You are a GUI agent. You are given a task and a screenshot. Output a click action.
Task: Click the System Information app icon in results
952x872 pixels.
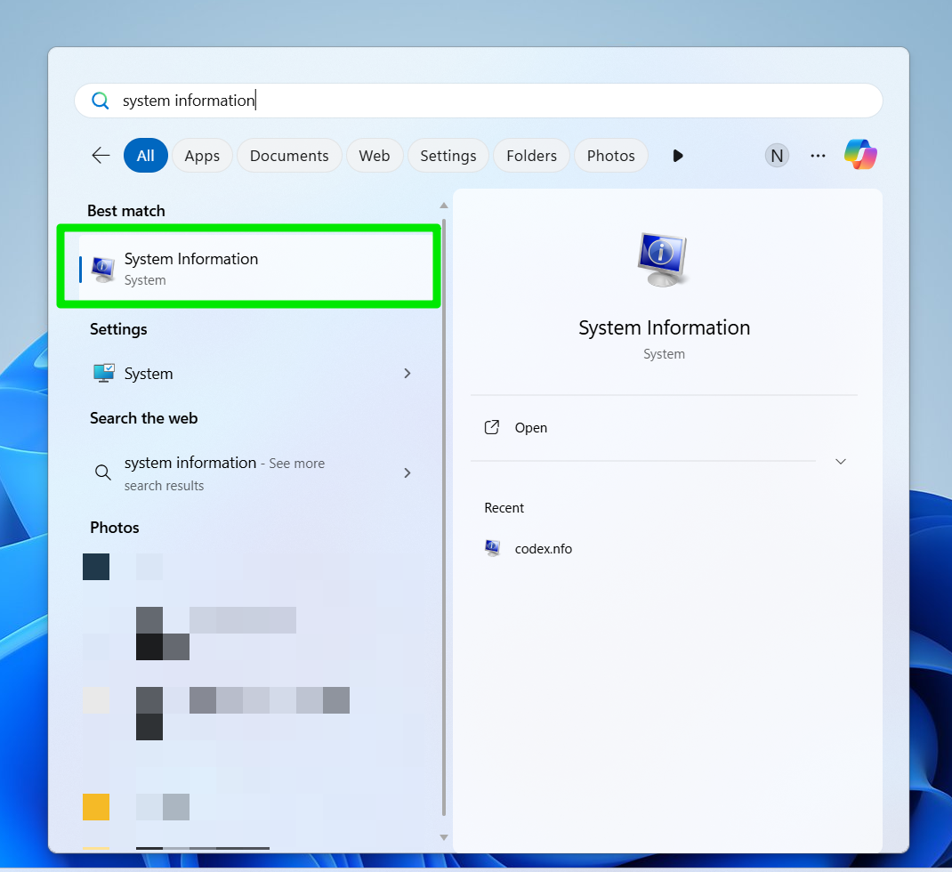(102, 269)
